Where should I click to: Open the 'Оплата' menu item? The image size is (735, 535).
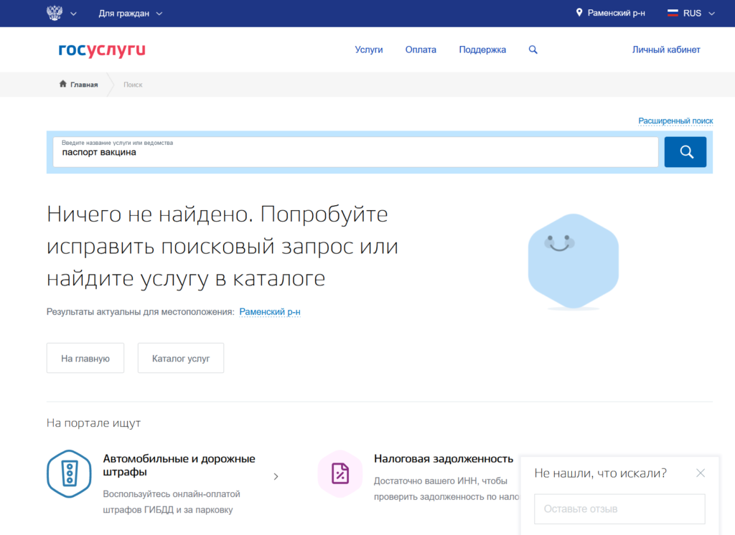[x=421, y=50]
